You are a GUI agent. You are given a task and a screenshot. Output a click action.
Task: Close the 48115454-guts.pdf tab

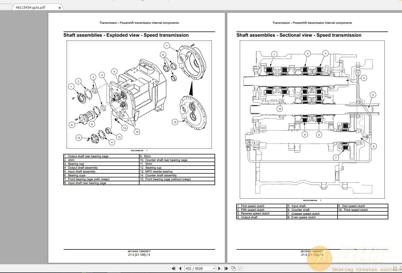pyautogui.click(x=59, y=8)
